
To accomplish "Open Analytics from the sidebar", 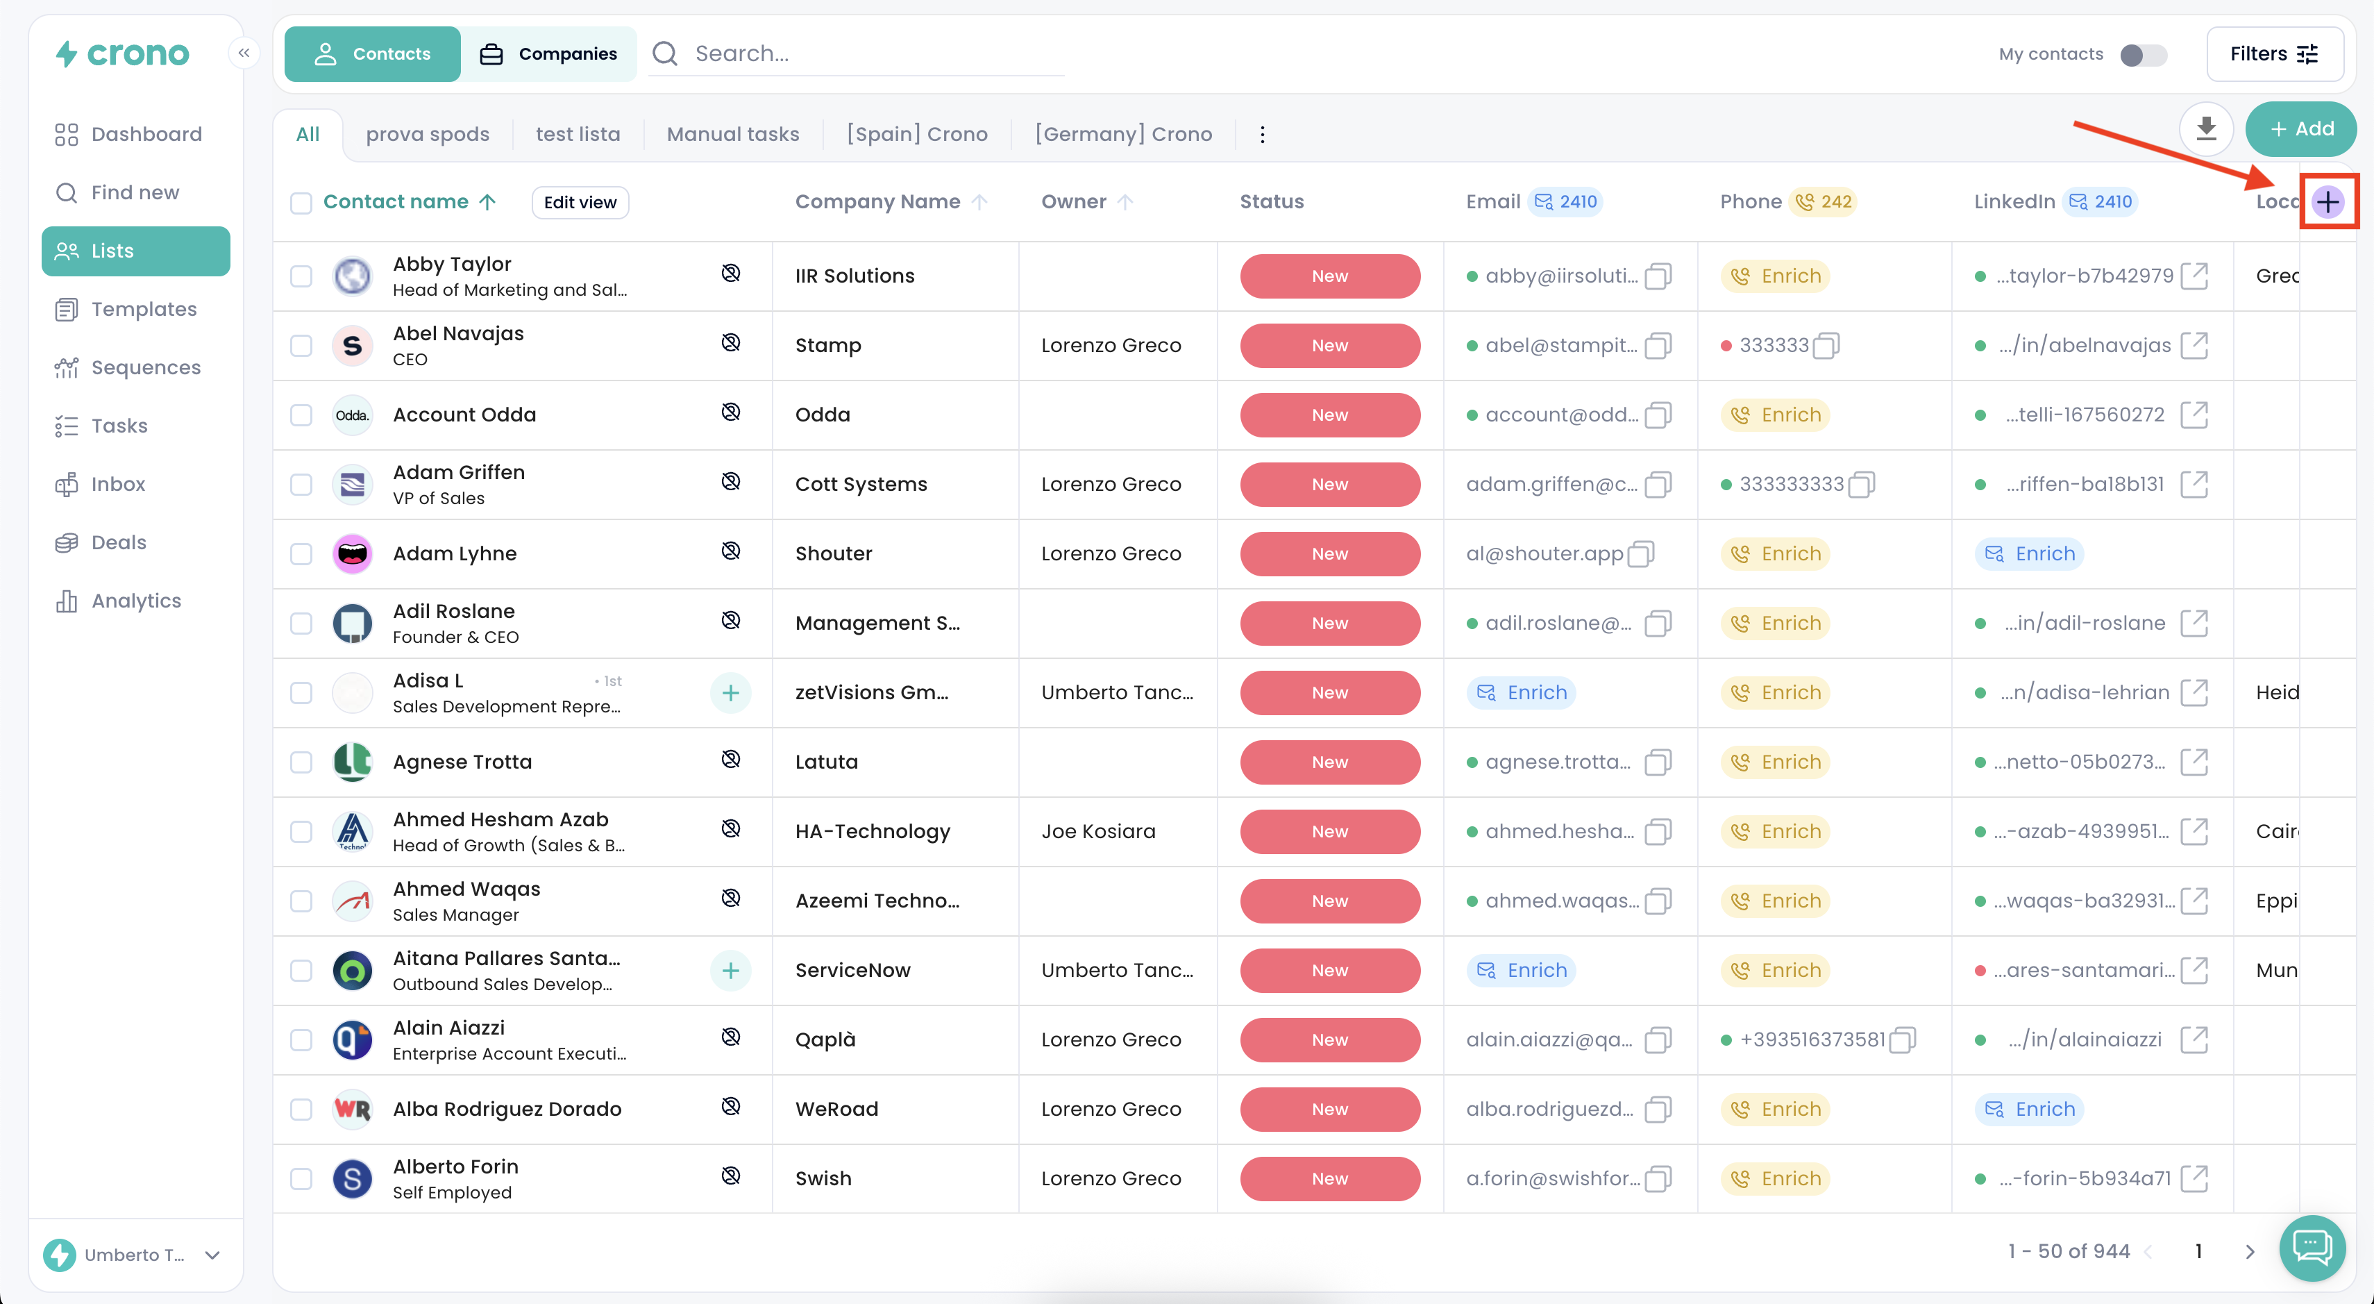I will coord(135,601).
